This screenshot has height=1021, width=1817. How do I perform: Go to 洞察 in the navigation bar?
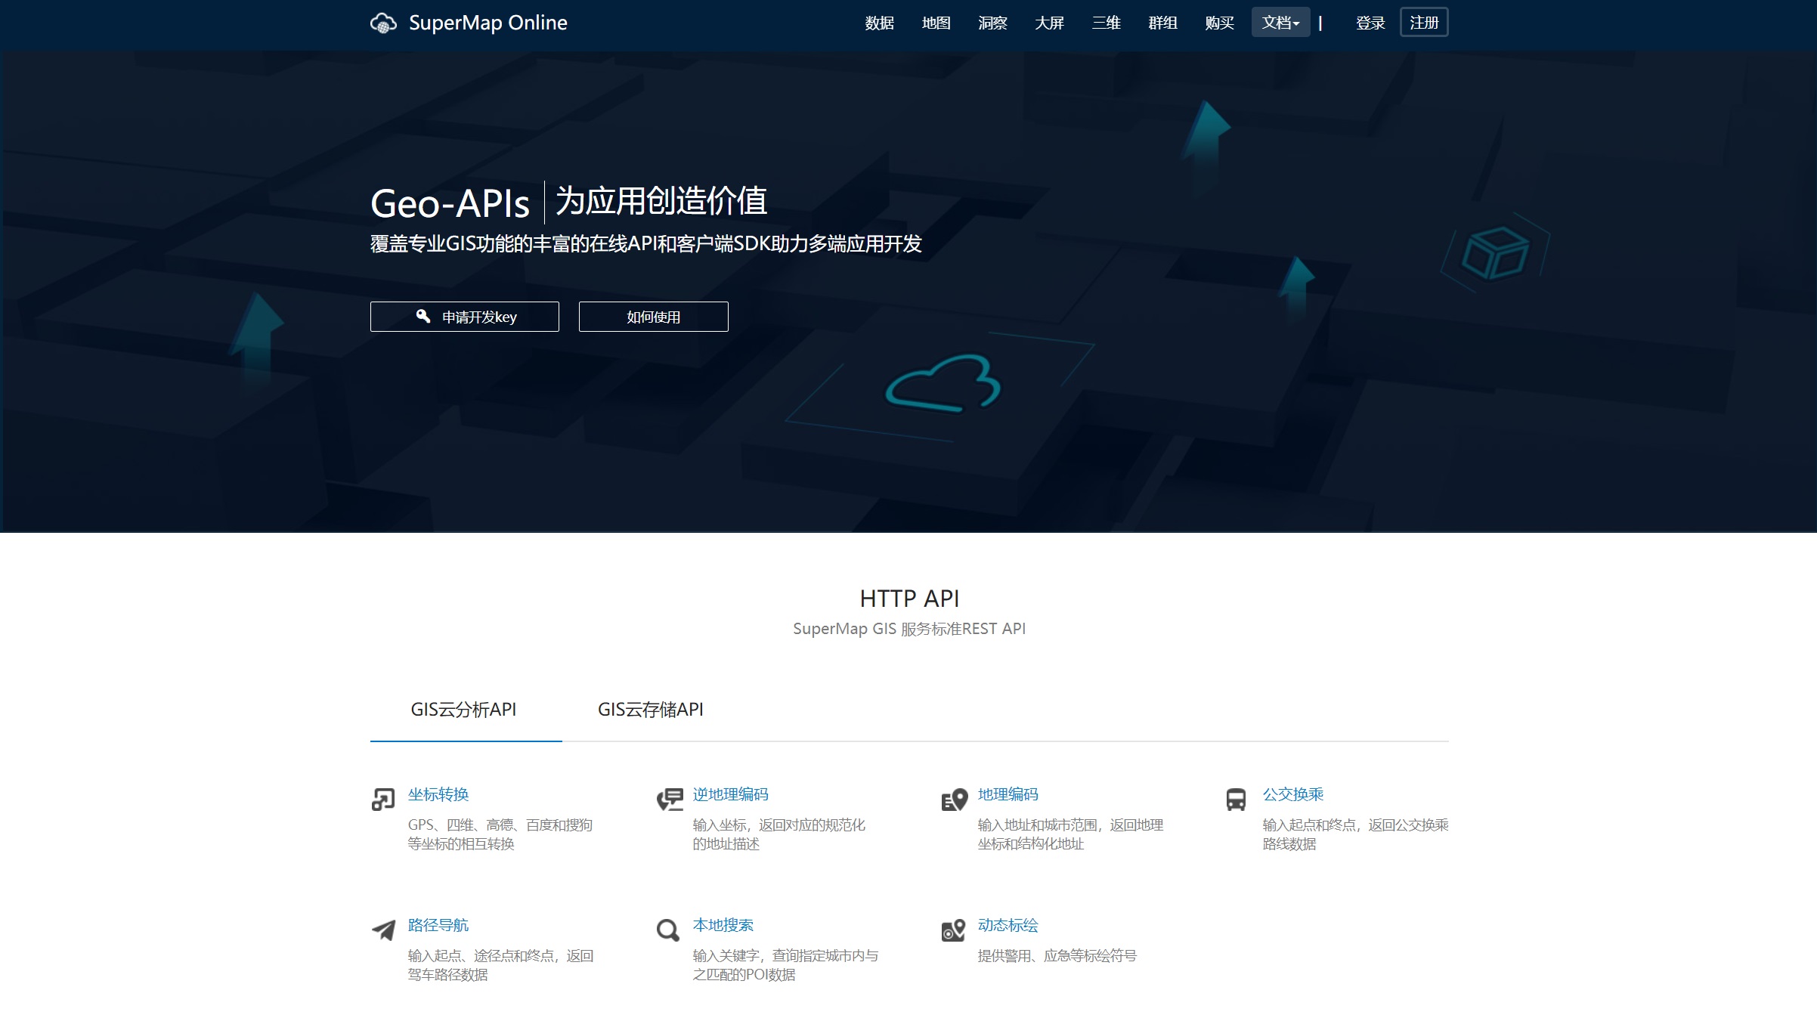click(x=992, y=23)
